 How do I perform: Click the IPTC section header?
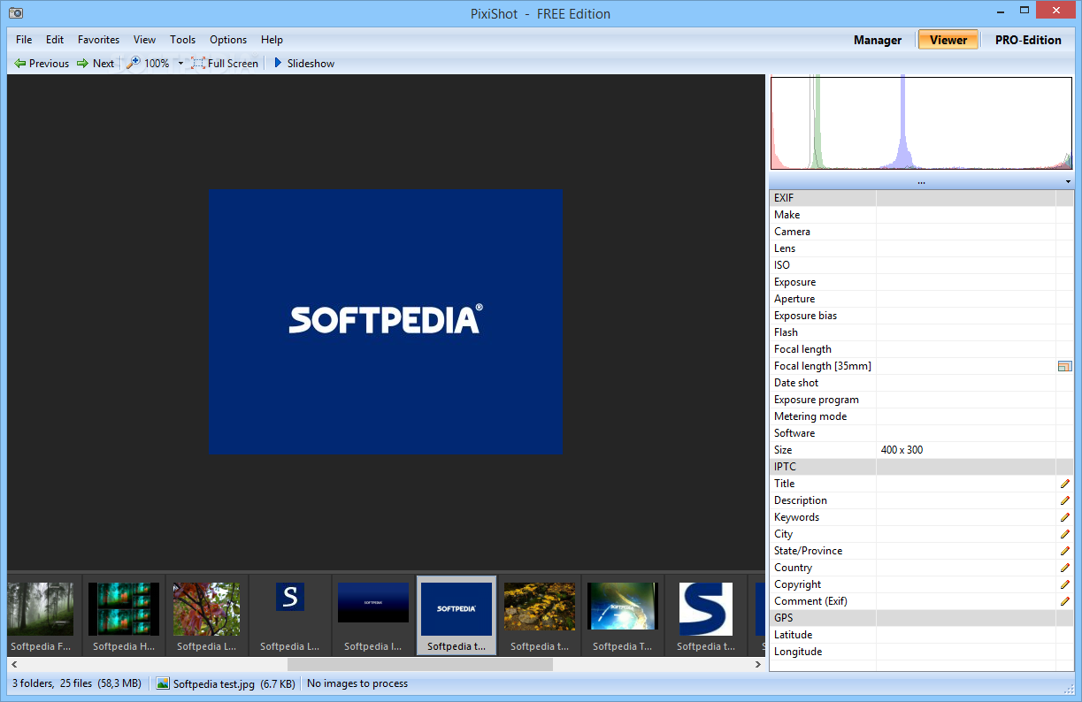[921, 467]
